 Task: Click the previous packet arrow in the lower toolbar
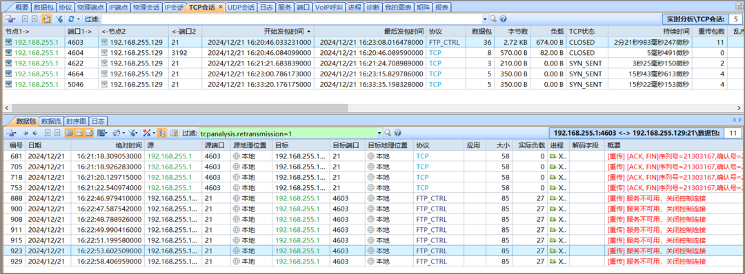pos(26,133)
